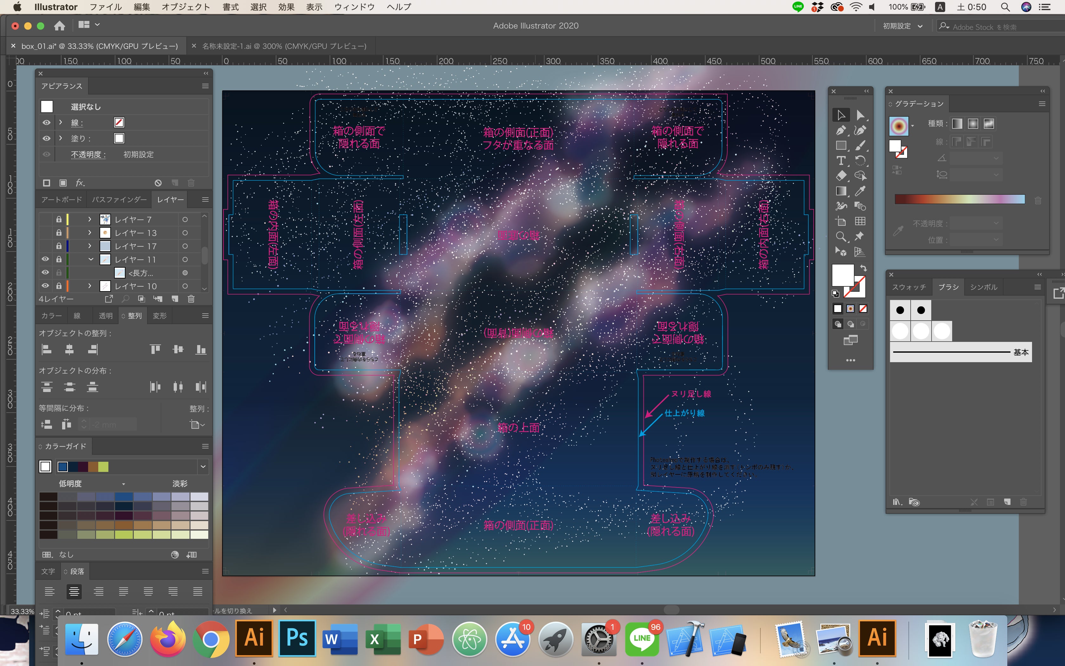
Task: Select the Type tool
Action: click(841, 161)
